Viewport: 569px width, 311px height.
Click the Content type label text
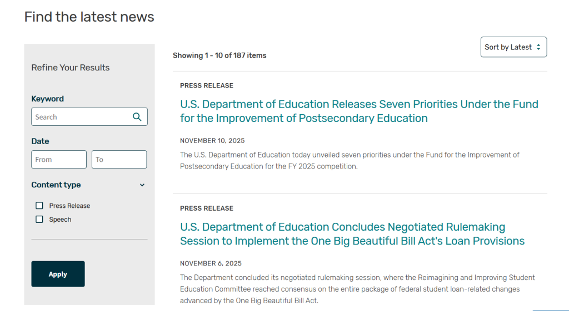coord(56,185)
